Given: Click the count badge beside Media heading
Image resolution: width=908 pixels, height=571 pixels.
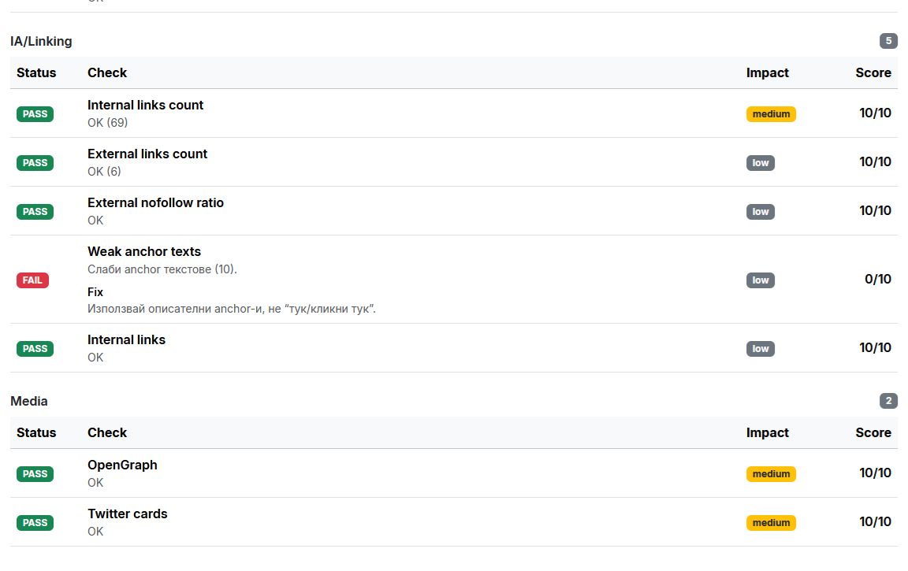Looking at the screenshot, I should click(x=888, y=401).
